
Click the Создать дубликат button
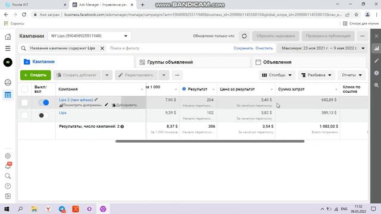tap(77, 75)
